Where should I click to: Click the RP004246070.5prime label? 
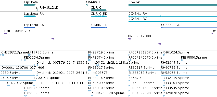click(x=145, y=58)
